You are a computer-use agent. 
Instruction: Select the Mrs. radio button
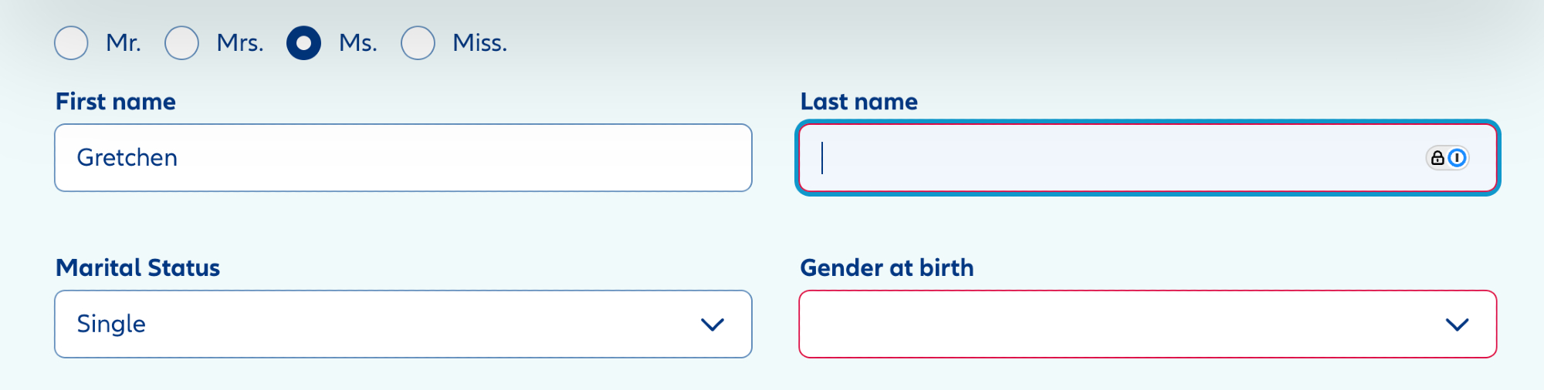click(182, 42)
